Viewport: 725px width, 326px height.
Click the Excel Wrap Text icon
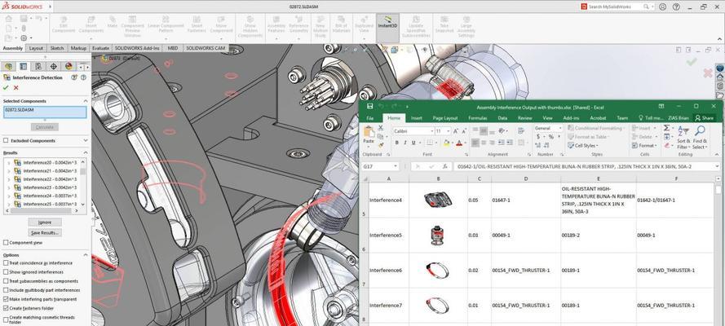[522, 131]
